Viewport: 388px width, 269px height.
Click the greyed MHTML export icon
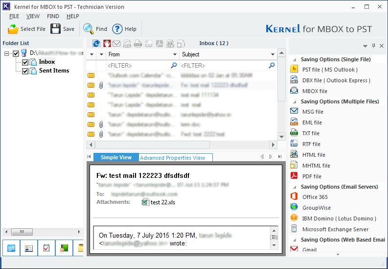point(181,44)
